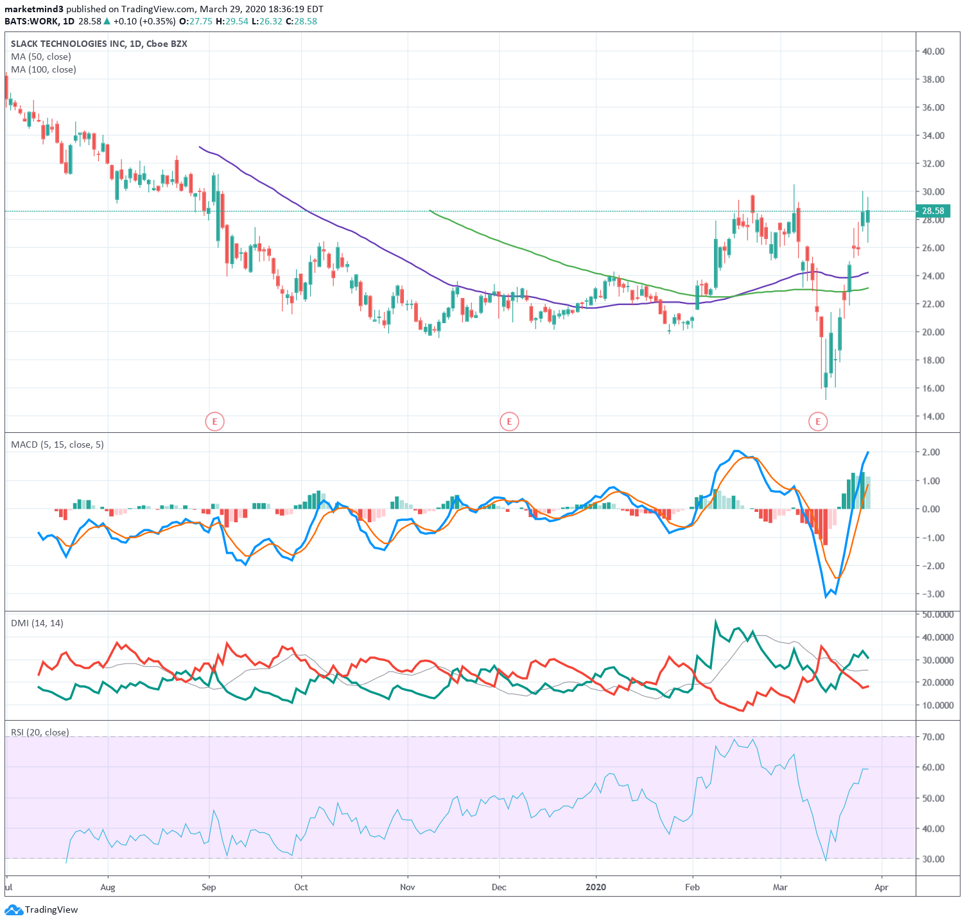Click the 'Dec' label on time axis
The width and height of the screenshot is (965, 923).
(x=499, y=888)
